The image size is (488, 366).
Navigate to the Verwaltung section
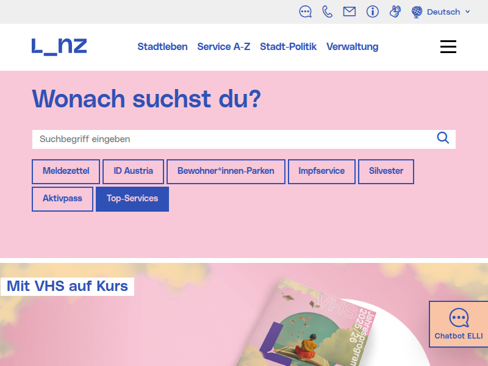(352, 47)
